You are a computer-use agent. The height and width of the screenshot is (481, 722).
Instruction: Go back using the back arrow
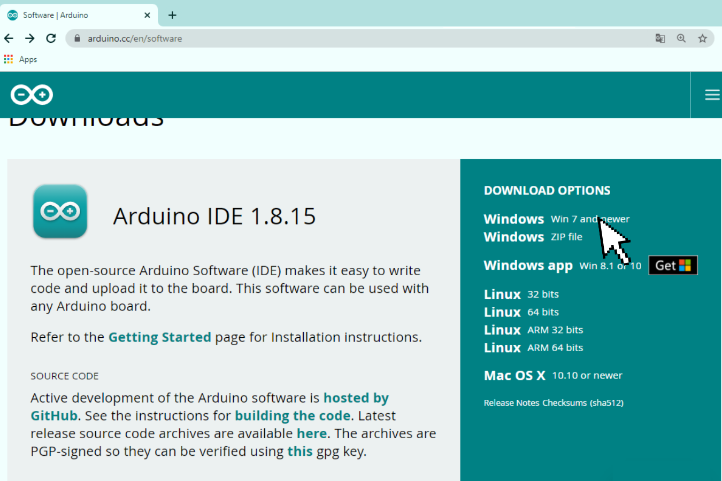pos(9,38)
